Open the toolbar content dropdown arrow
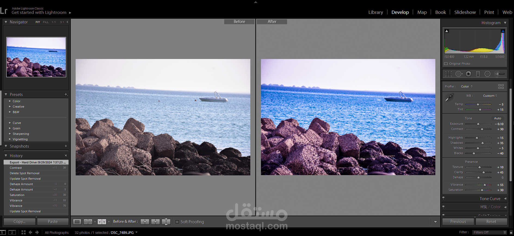 [435, 222]
